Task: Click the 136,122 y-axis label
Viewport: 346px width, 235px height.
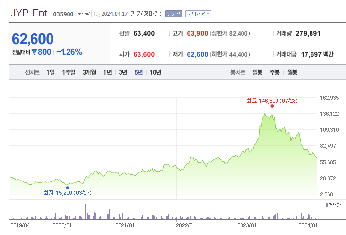Action: point(329,114)
